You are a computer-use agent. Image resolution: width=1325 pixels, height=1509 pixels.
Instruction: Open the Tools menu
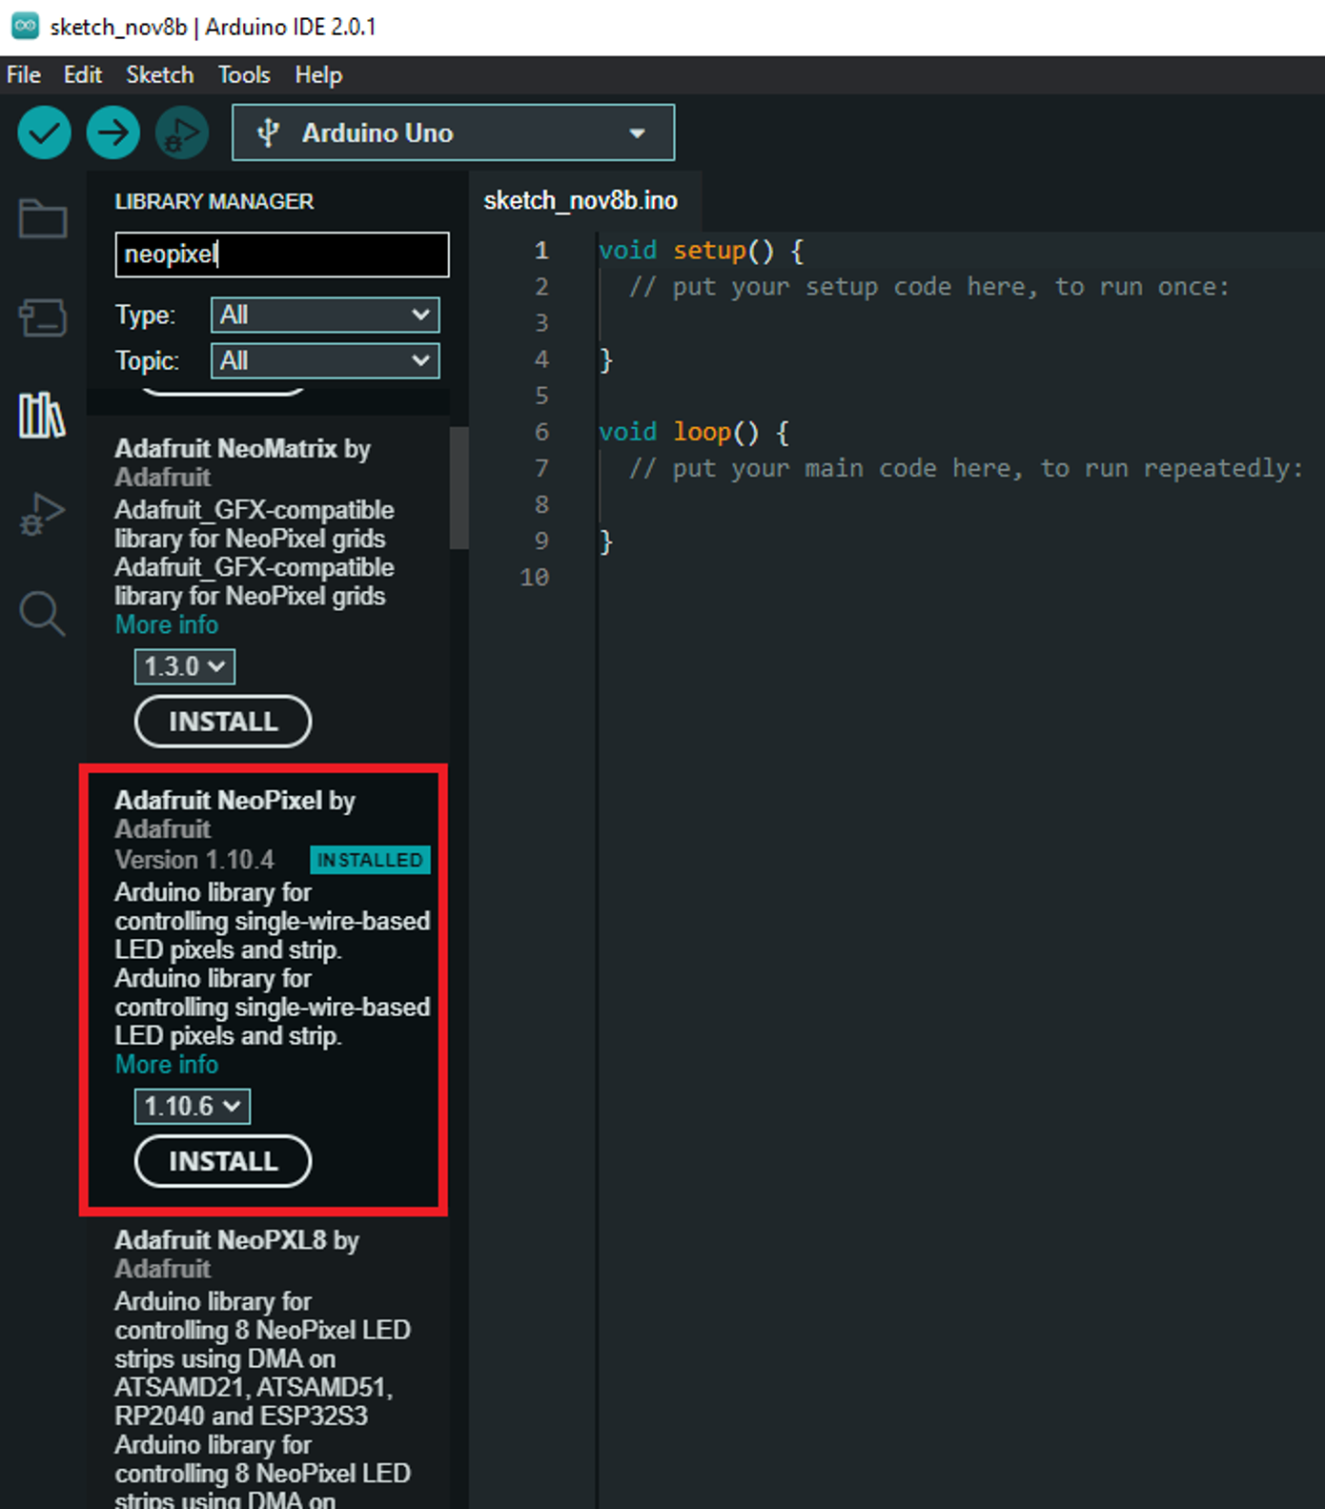click(x=243, y=74)
